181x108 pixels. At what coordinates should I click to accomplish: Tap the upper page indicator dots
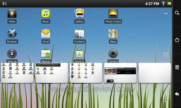(x=166, y=13)
